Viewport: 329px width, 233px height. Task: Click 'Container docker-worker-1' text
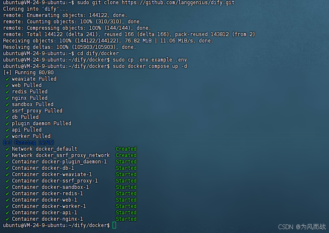point(49,206)
